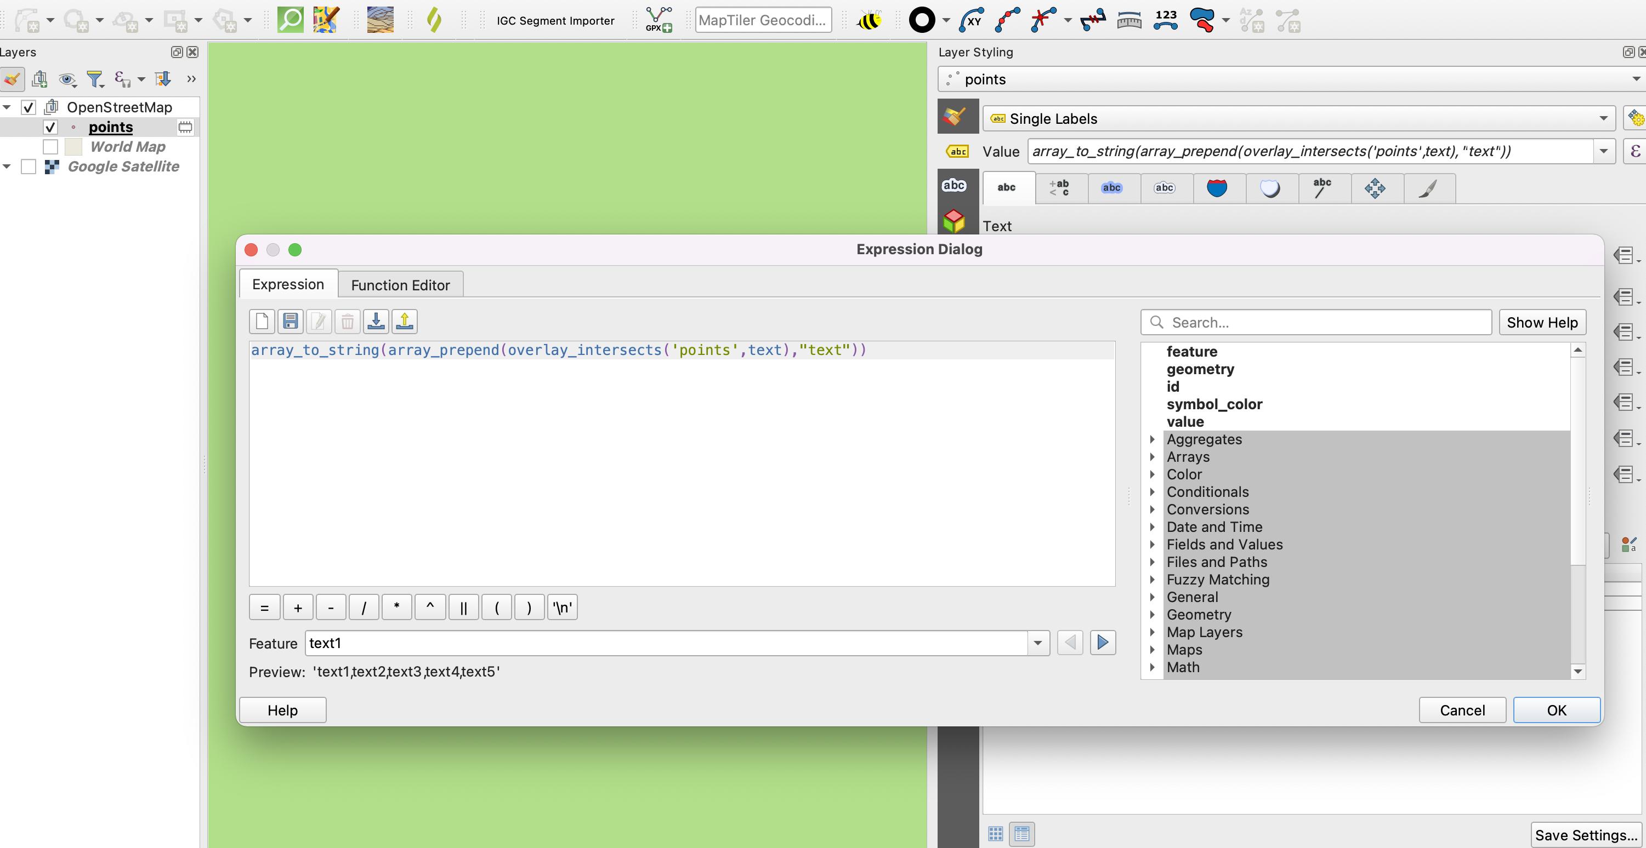Click Save Settings button in Layer Styling
The width and height of the screenshot is (1646, 848).
click(1586, 835)
